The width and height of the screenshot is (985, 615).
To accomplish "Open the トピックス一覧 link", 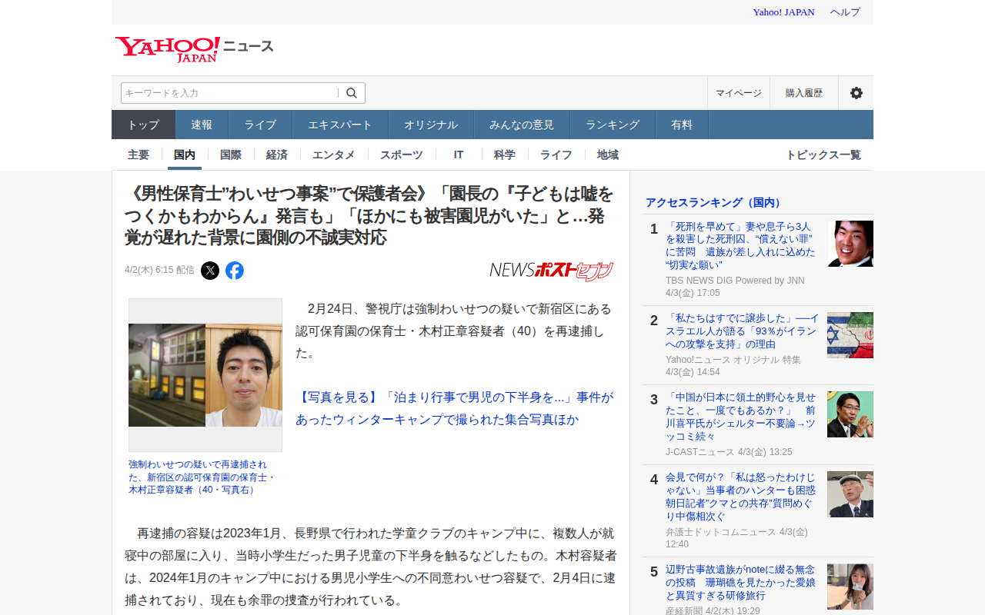I will coord(823,155).
